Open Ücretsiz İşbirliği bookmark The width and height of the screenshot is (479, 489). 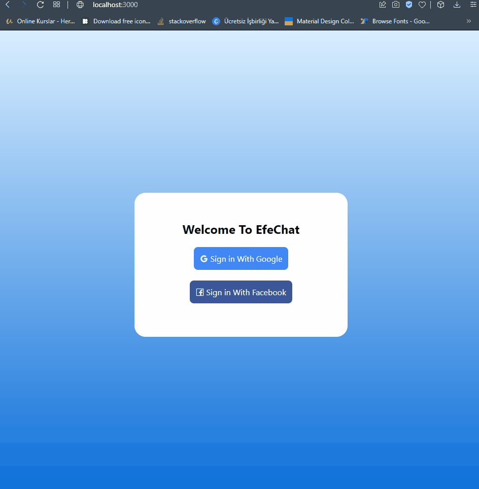click(246, 21)
